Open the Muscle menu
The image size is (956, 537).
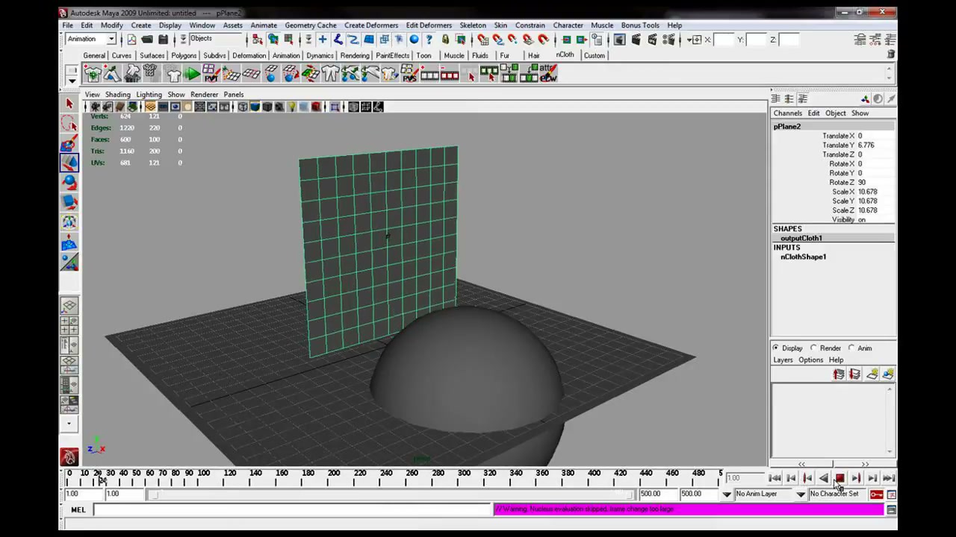[602, 25]
